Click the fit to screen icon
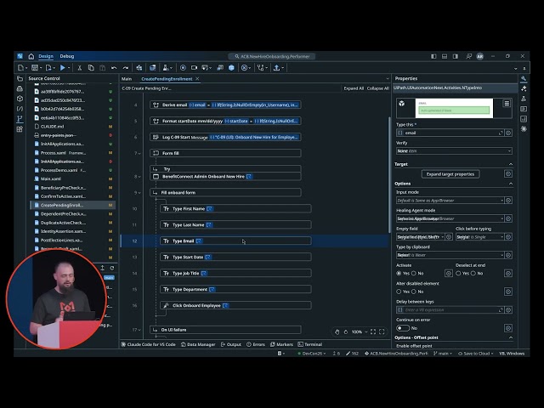Image resolution: width=544 pixels, height=408 pixels. pos(373,332)
